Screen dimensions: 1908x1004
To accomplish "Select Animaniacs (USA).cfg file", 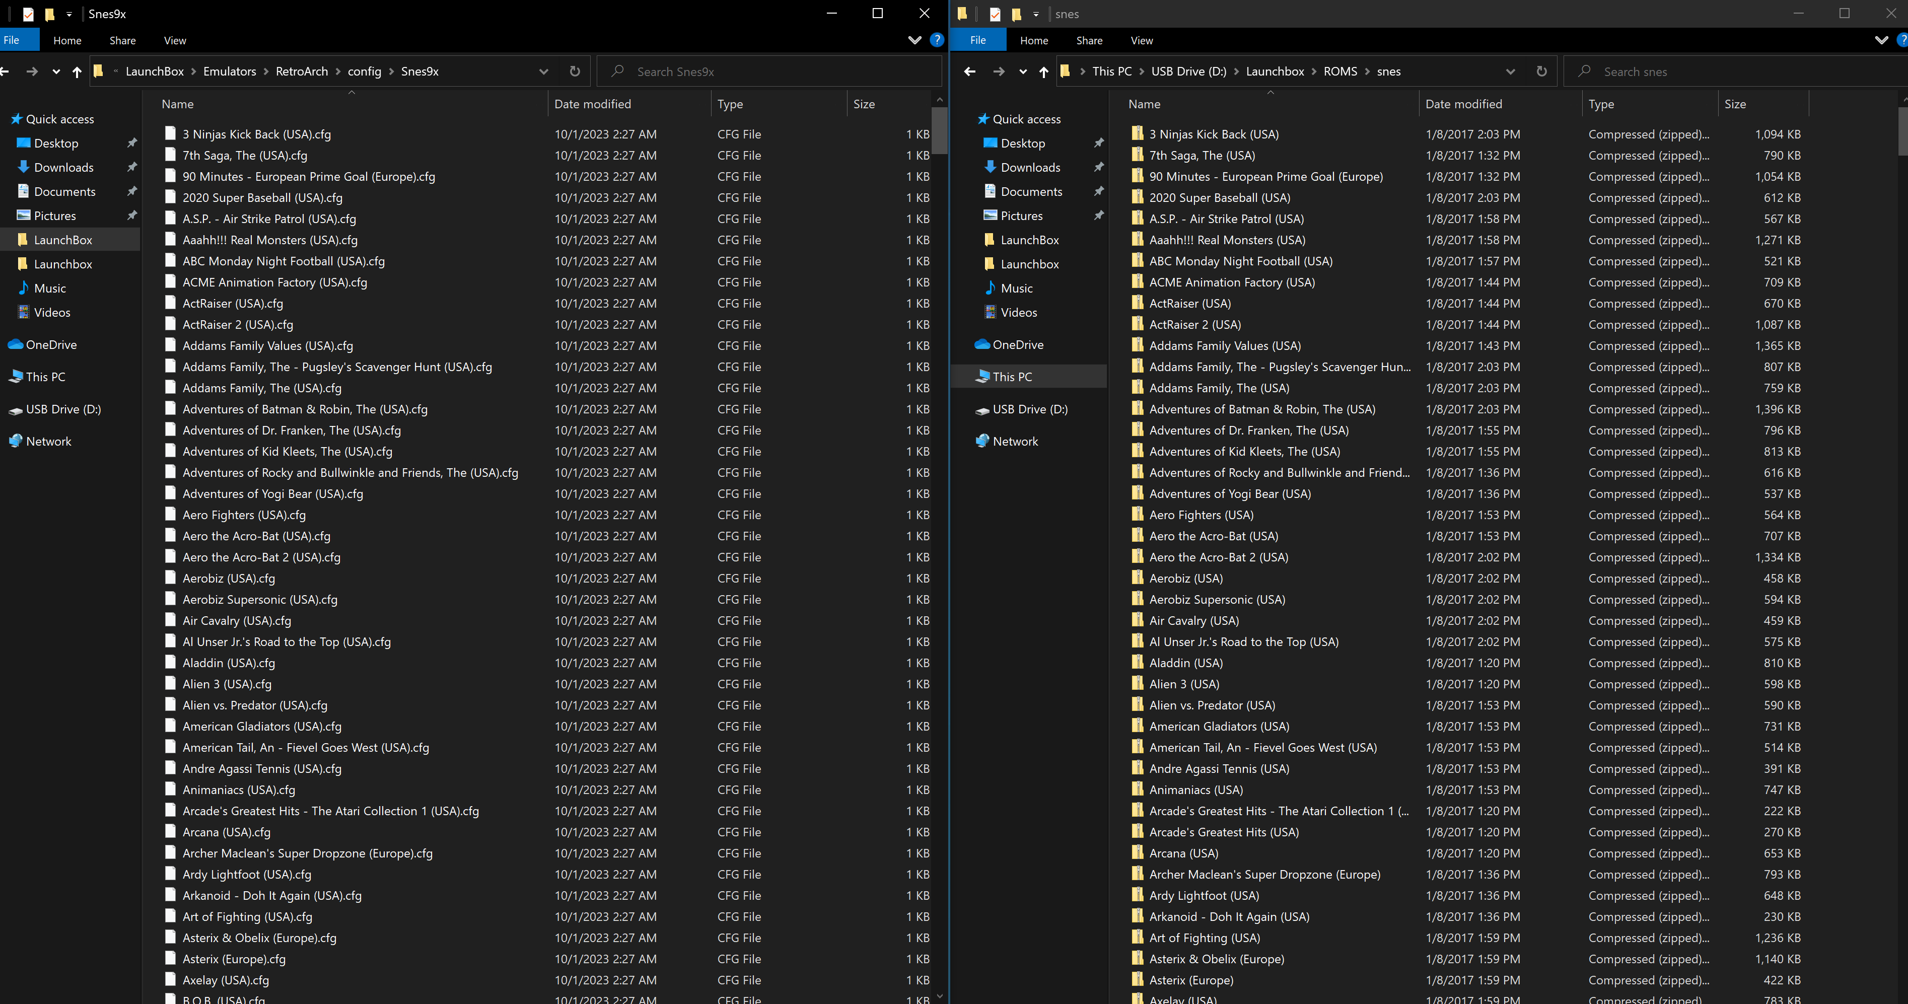I will (239, 790).
